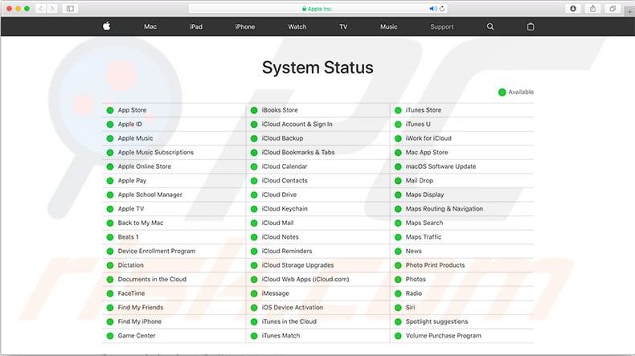The height and width of the screenshot is (356, 635).
Task: Select the Apple Music status row
Action: pos(174,138)
